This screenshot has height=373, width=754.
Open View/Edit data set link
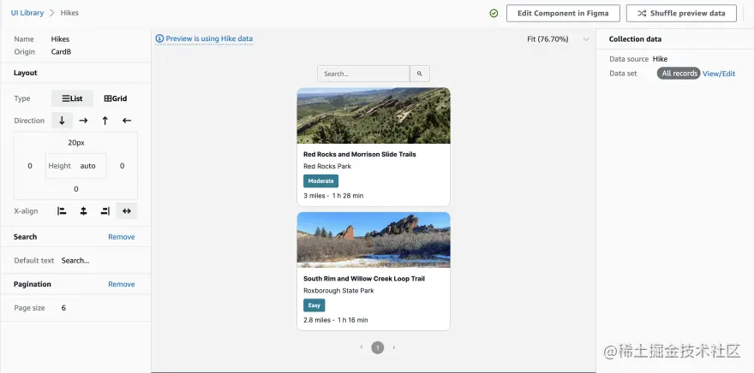coord(719,74)
